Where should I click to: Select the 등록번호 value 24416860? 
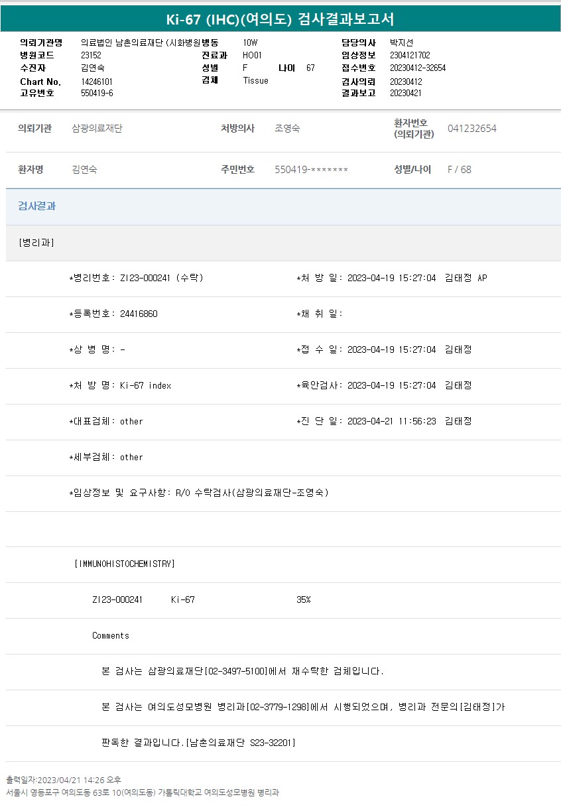tap(139, 314)
